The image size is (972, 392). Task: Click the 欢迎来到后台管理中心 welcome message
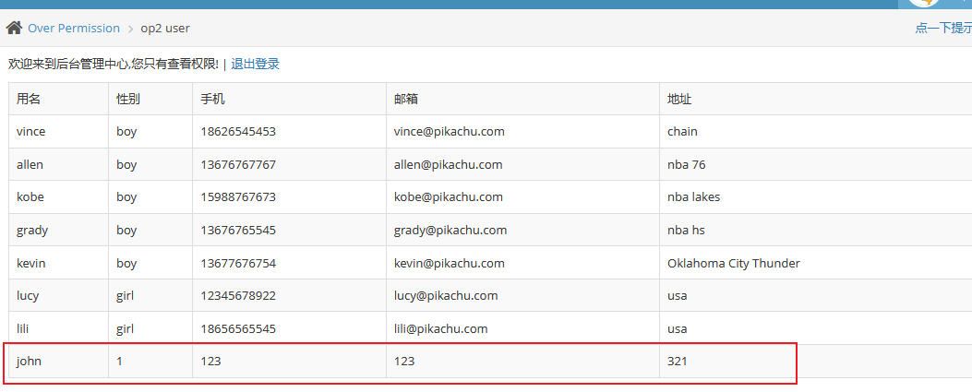click(x=114, y=64)
